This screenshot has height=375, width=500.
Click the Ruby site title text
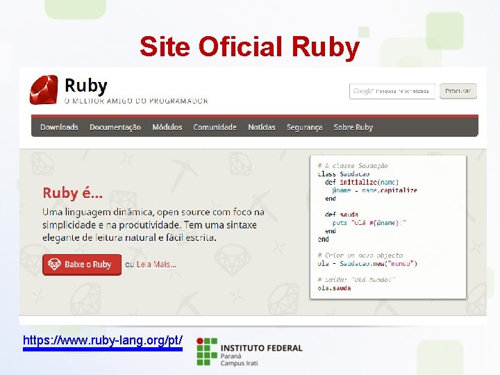(86, 86)
